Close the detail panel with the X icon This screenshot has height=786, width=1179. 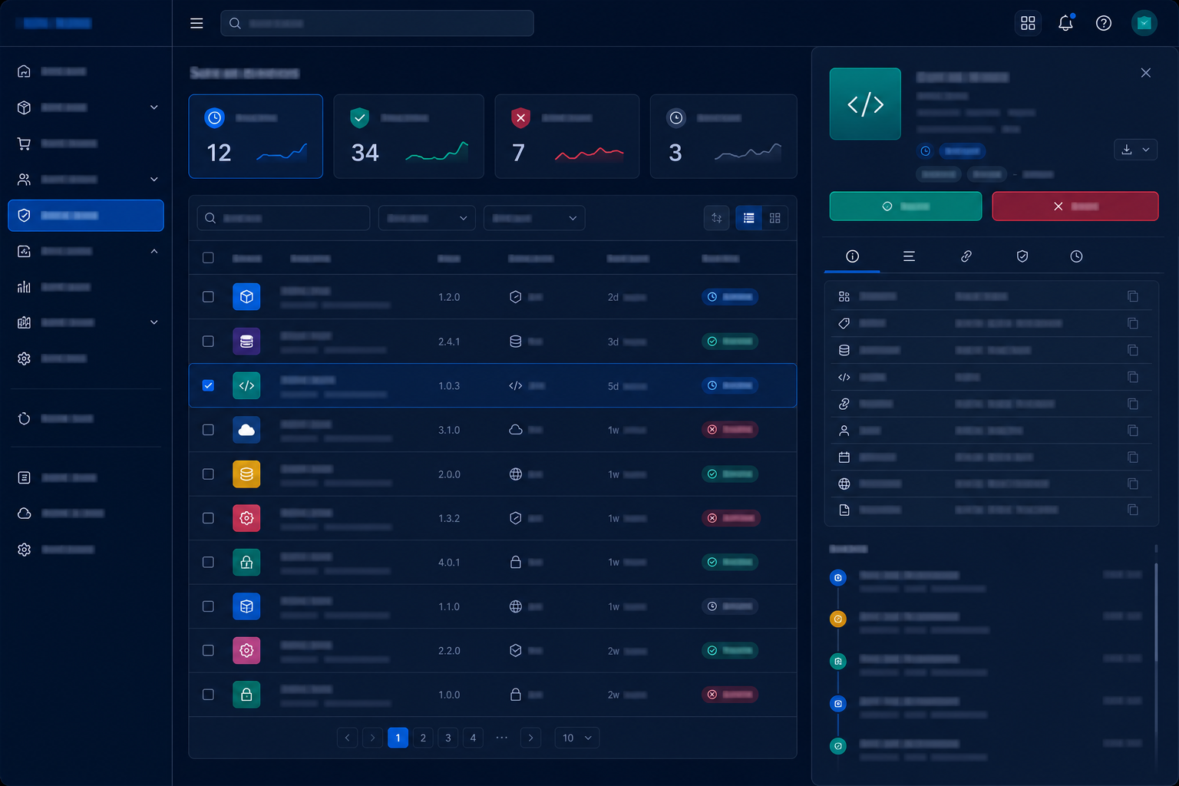pyautogui.click(x=1145, y=73)
